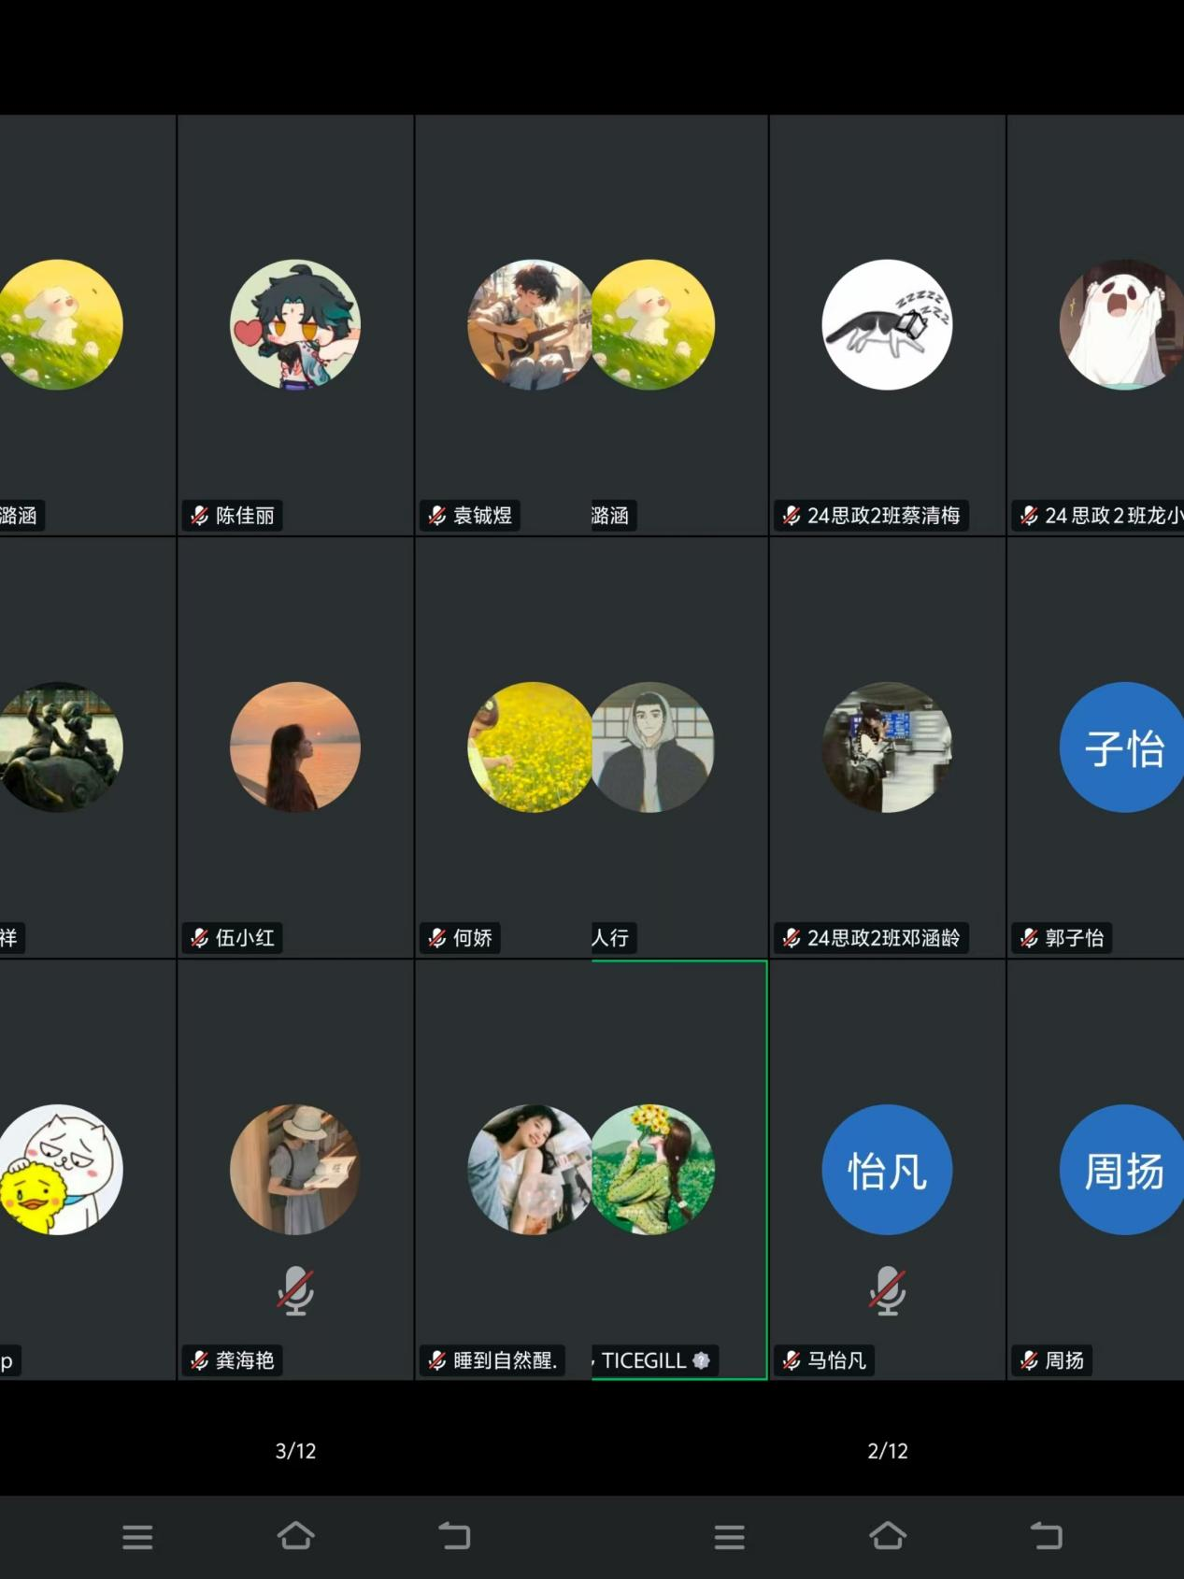Image resolution: width=1184 pixels, height=1579 pixels.
Task: Click the large muted microphone under 怡凡 avatar
Action: point(887,1291)
